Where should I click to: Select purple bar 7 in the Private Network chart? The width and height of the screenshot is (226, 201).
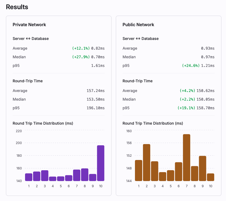pyautogui.click(x=77, y=175)
